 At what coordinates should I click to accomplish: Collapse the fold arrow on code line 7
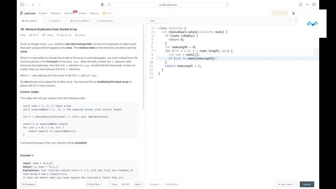tap(154, 51)
